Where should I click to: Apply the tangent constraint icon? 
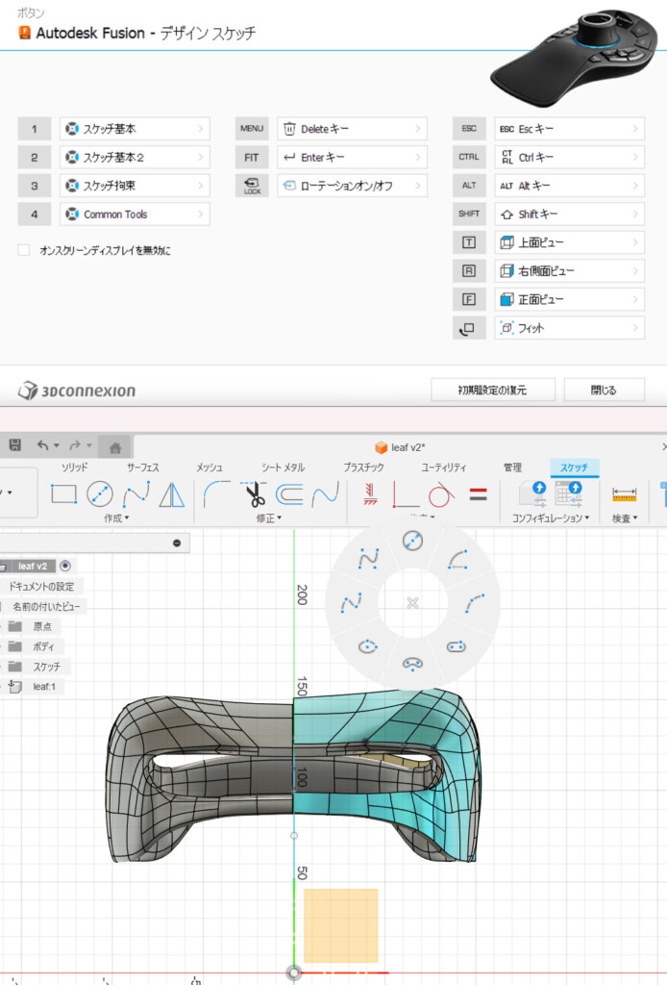point(441,494)
